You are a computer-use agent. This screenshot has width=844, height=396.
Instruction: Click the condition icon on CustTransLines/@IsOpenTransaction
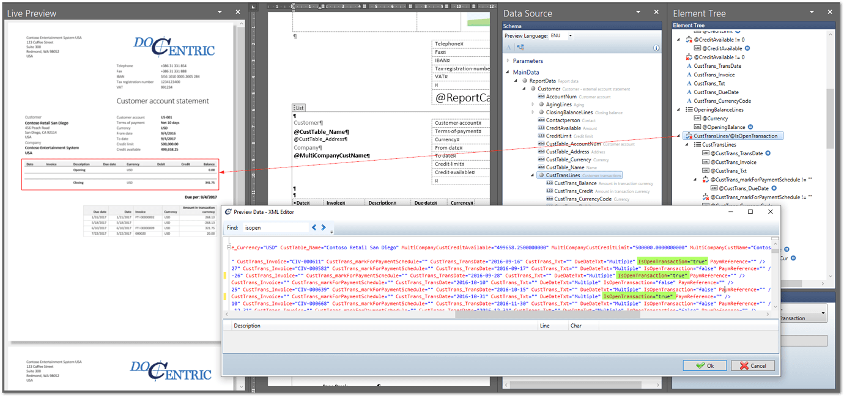pos(687,136)
